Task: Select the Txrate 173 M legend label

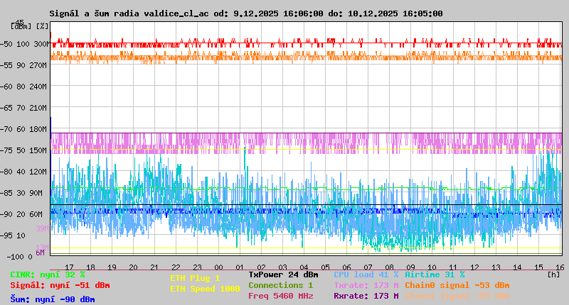Action: click(366, 285)
